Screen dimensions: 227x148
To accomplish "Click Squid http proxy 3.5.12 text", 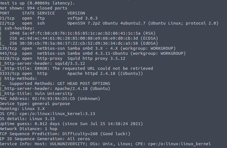I will pos(96,58).
